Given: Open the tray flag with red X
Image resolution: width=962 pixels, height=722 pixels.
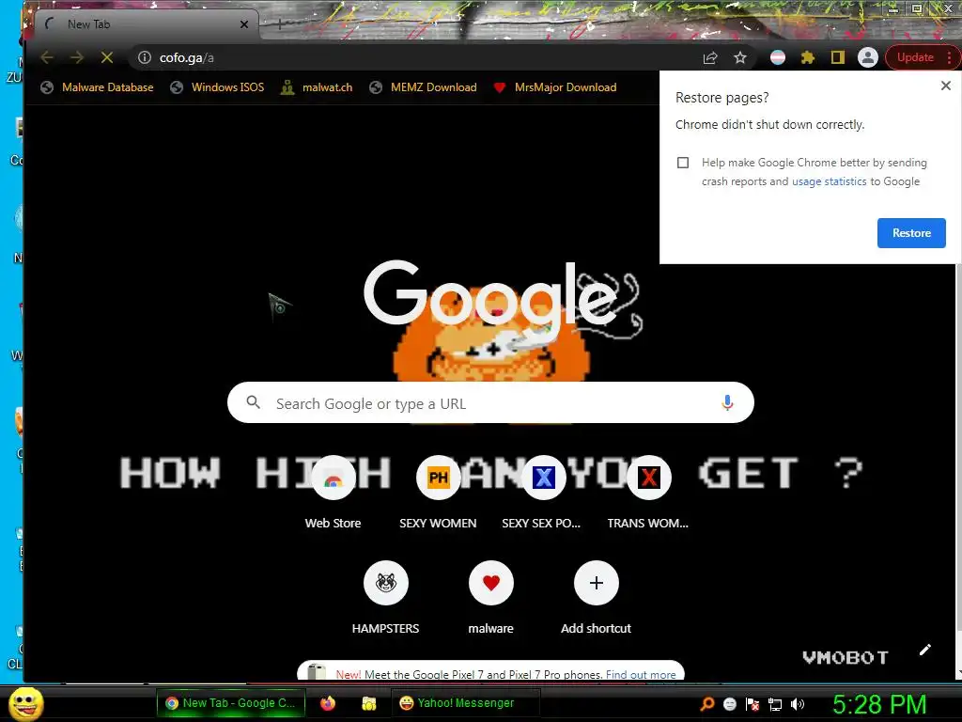Looking at the screenshot, I should coord(753,703).
